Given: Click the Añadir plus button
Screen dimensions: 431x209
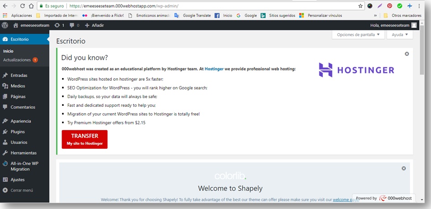Looking at the screenshot, I should pyautogui.click(x=94, y=25).
